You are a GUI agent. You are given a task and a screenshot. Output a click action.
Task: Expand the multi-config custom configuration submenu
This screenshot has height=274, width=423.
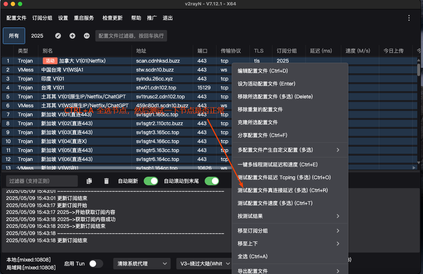290,150
